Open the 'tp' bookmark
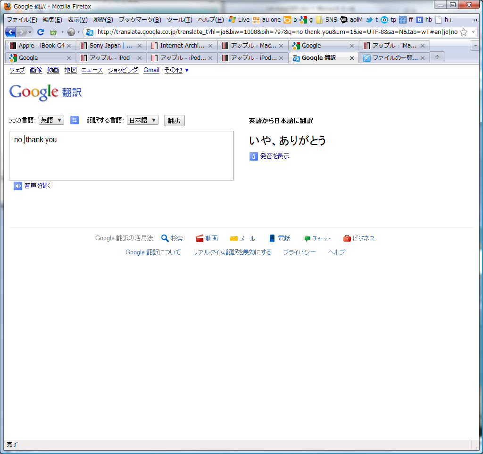 (x=389, y=20)
